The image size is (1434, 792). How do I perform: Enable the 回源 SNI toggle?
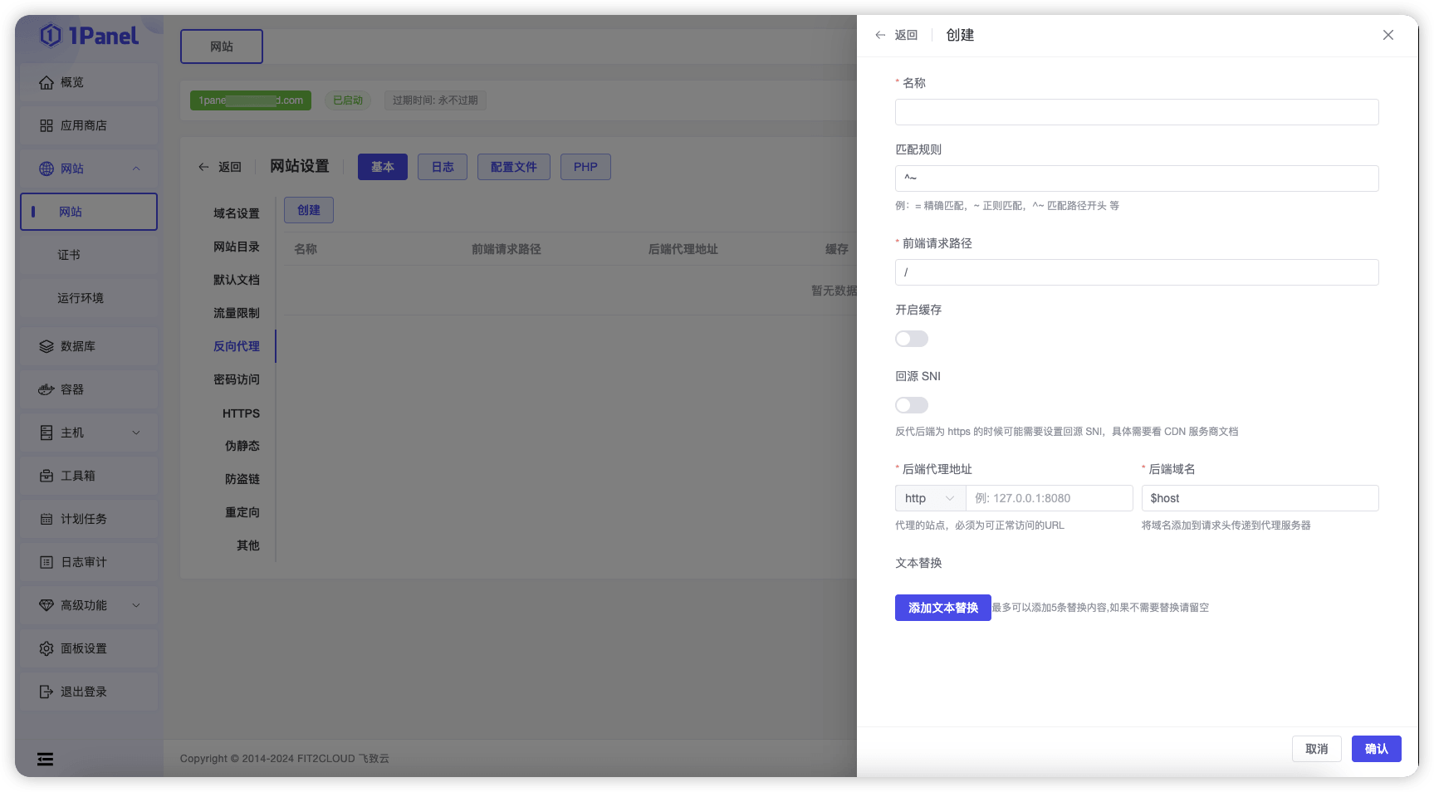[911, 404]
